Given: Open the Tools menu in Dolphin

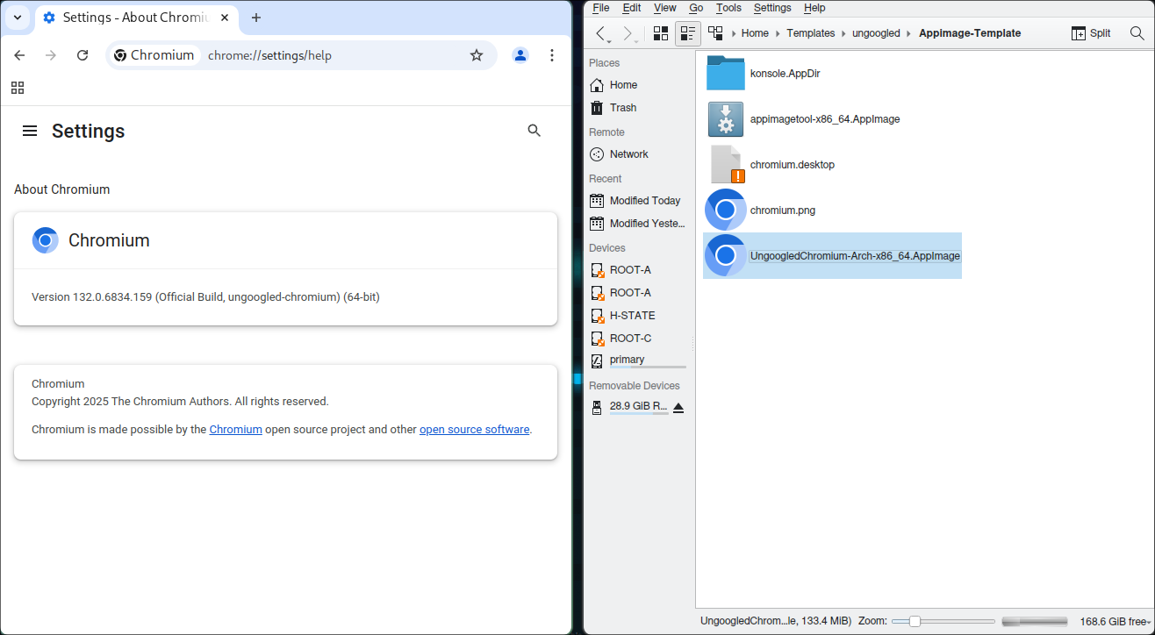Looking at the screenshot, I should click(x=728, y=8).
